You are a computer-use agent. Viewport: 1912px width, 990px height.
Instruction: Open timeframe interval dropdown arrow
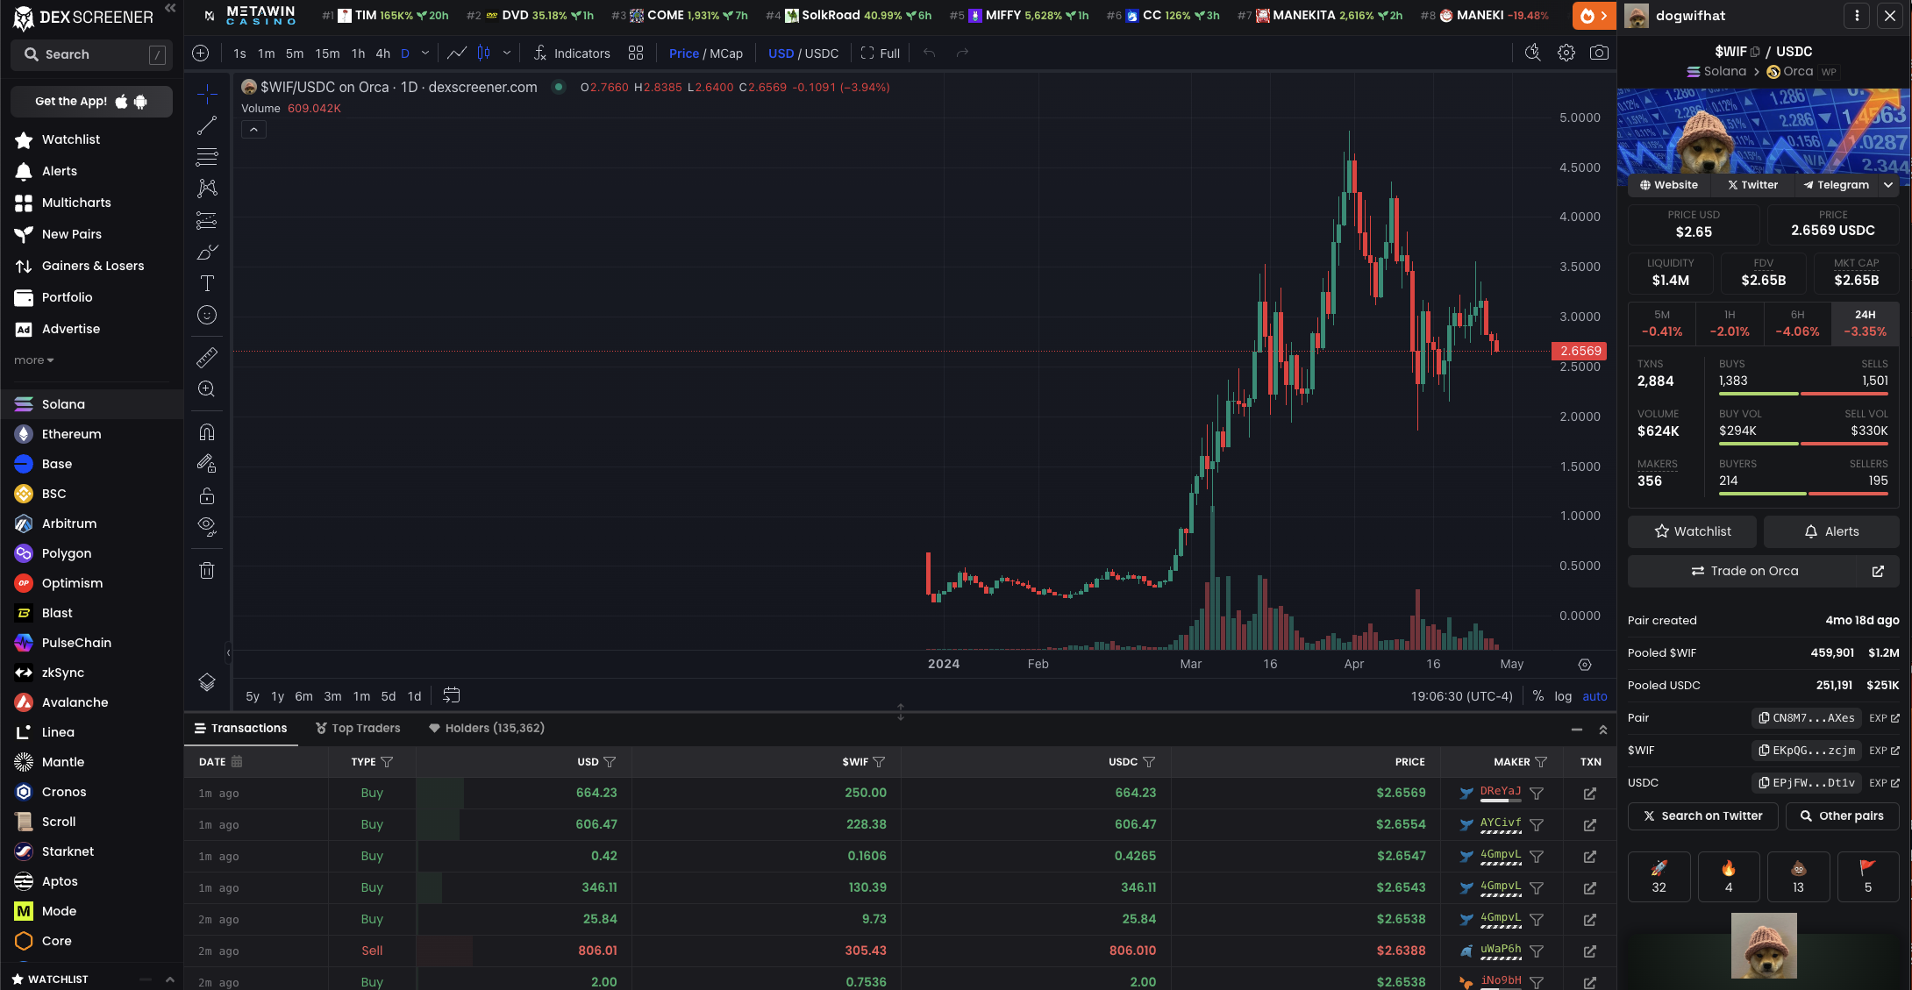click(x=425, y=53)
